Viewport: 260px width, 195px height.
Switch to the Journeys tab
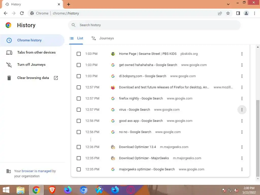(x=103, y=38)
